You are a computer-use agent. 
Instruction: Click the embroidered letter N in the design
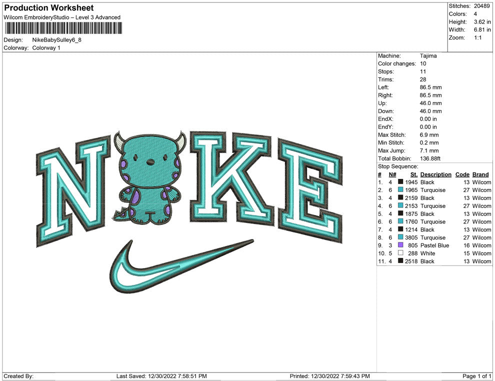point(73,191)
